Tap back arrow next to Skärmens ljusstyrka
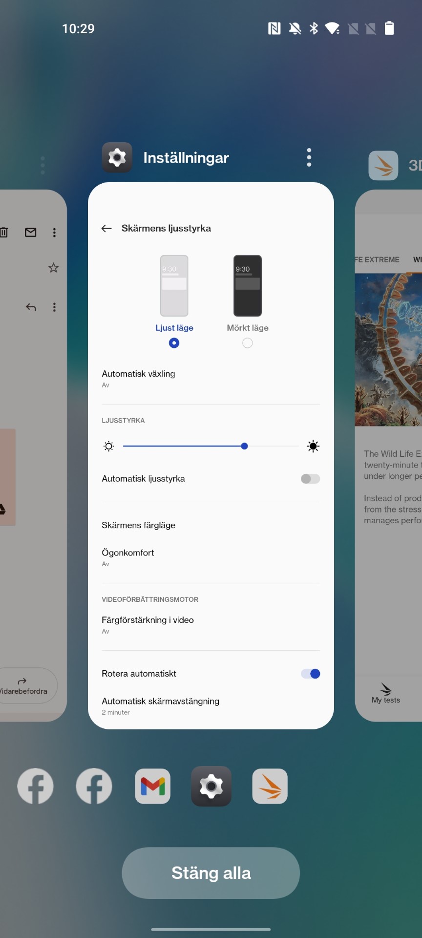422x938 pixels. coord(106,228)
